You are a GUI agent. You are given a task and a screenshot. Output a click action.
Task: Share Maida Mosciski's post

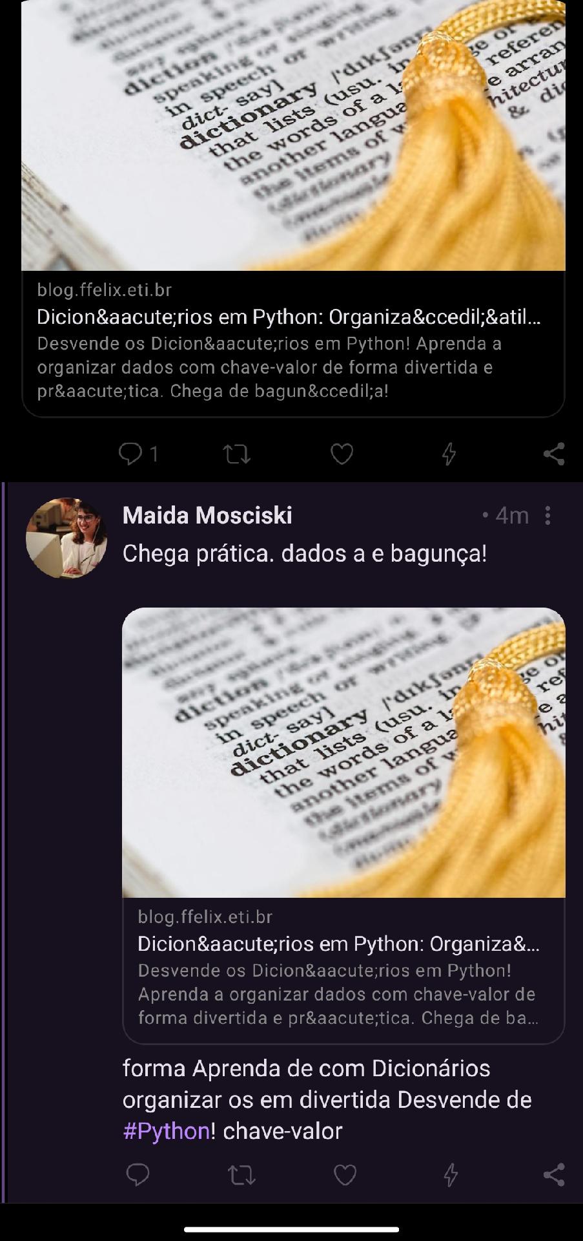tap(554, 1174)
